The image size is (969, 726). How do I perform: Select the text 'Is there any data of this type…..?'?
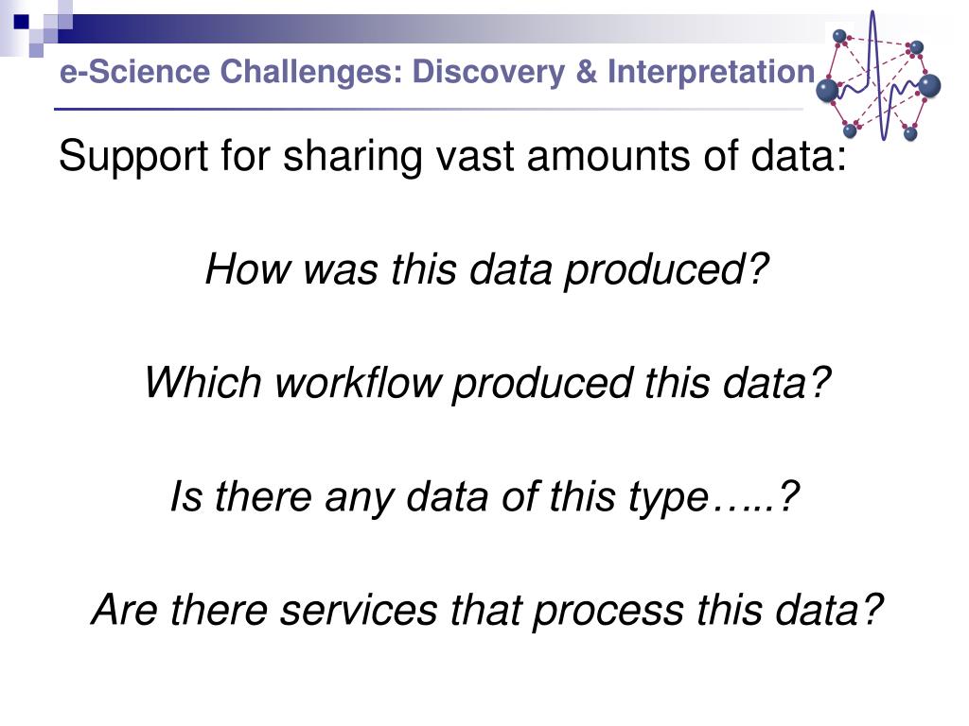[485, 497]
